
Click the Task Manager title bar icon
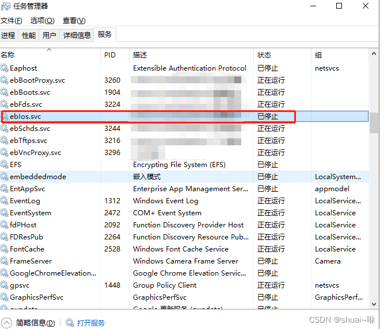(6, 6)
